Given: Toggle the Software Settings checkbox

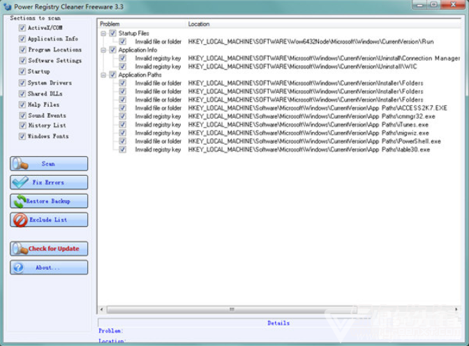Looking at the screenshot, I should click(x=22, y=61).
